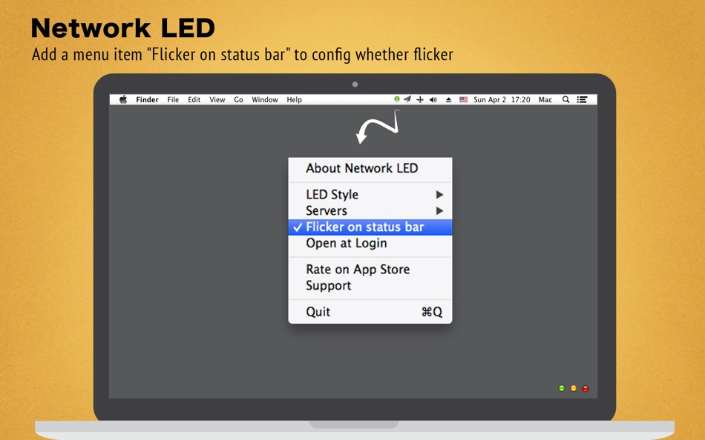Open Spotlight search magnifier
Screen dimensions: 705x440
[x=565, y=100]
